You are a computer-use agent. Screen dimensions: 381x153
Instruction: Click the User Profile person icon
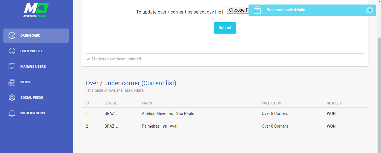click(x=12, y=51)
